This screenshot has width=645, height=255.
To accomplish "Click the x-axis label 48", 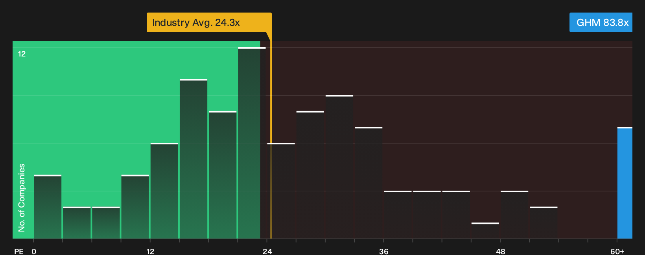I will coord(500,251).
